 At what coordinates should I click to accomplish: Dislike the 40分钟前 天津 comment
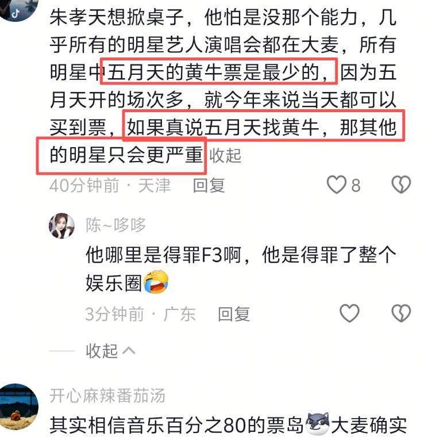401,185
